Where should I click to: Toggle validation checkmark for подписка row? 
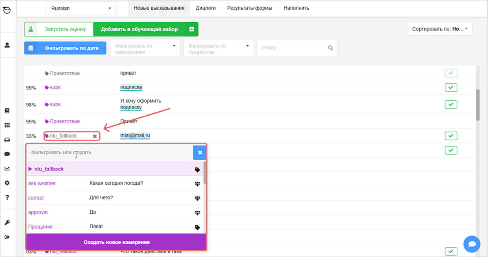[x=451, y=87]
